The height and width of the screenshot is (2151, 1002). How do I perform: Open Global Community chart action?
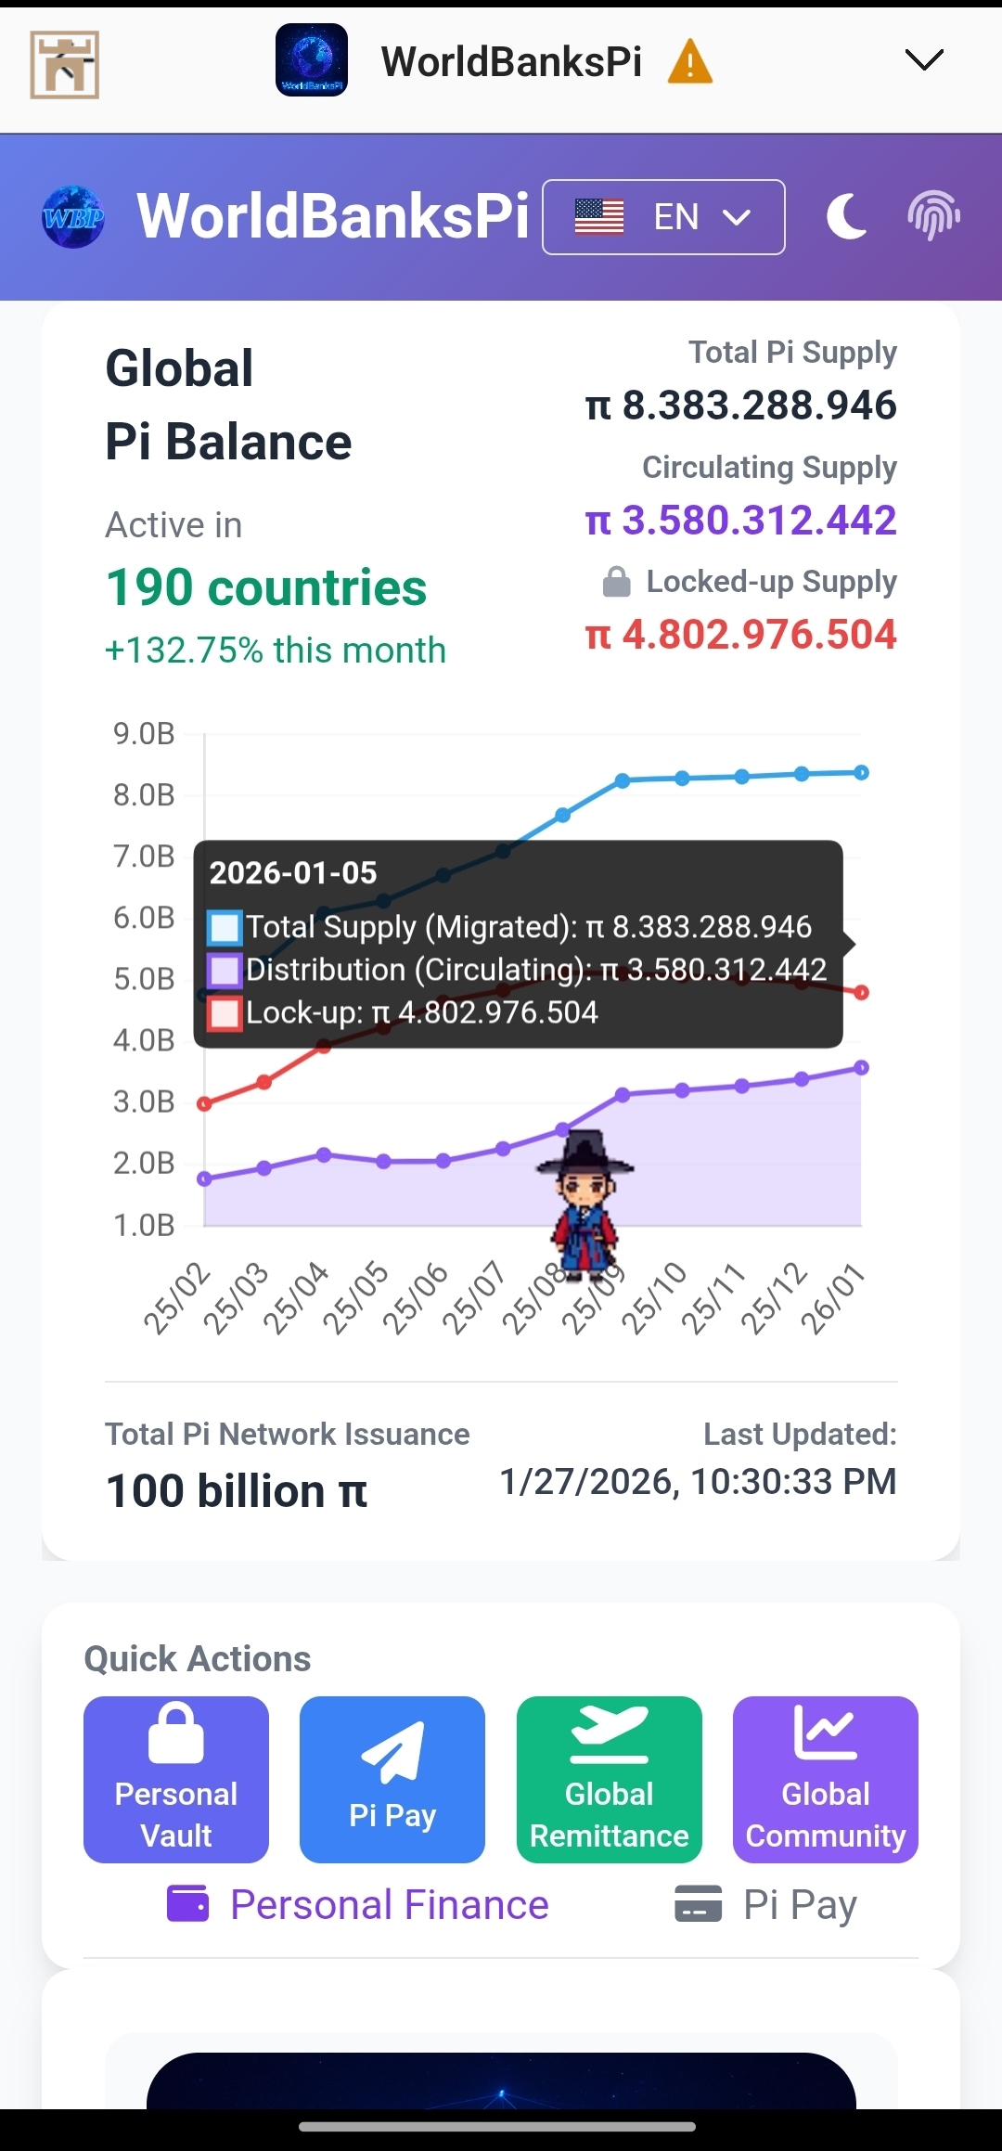point(826,1779)
